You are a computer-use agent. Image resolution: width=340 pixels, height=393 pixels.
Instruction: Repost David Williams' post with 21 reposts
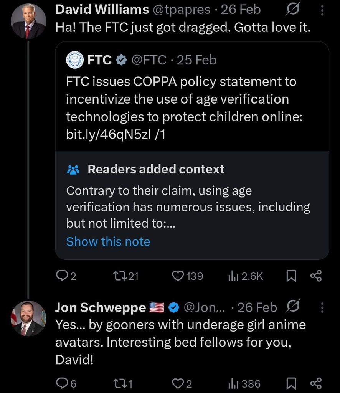[126, 276]
